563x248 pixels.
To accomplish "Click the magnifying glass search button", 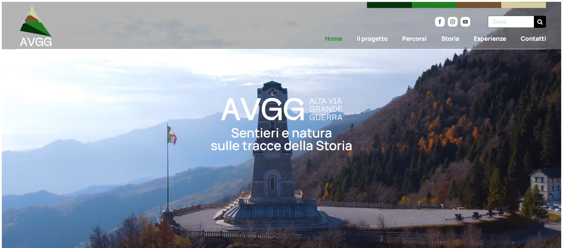I will tap(540, 22).
